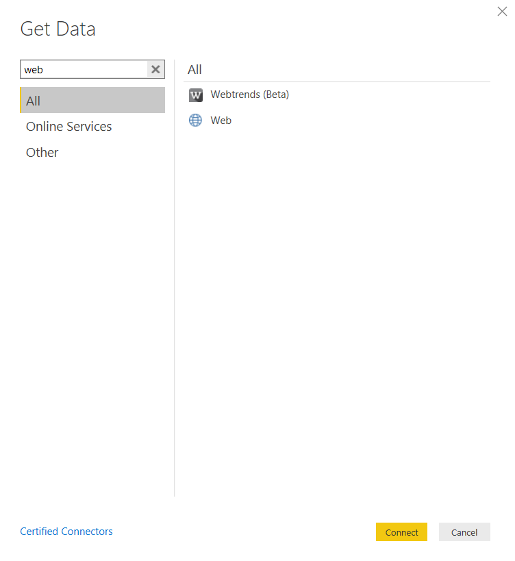The image size is (515, 561).
Task: Click the Web globe icon
Action: click(x=196, y=121)
